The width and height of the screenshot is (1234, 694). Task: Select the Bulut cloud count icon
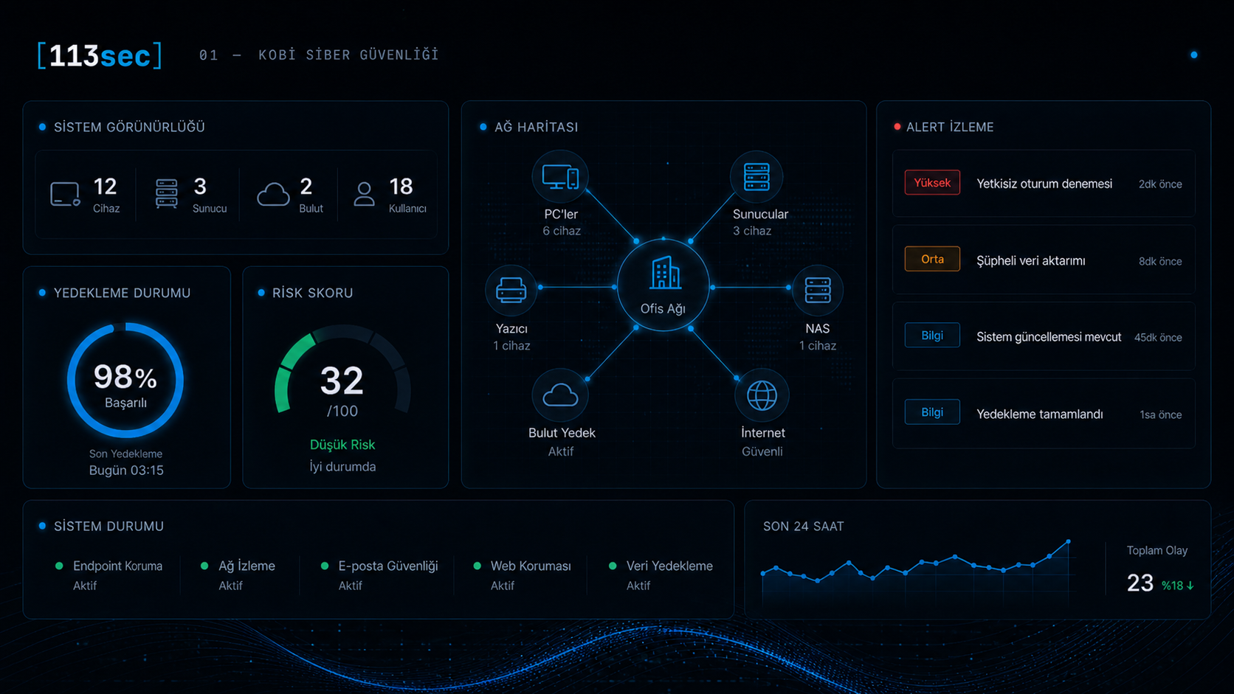click(273, 195)
